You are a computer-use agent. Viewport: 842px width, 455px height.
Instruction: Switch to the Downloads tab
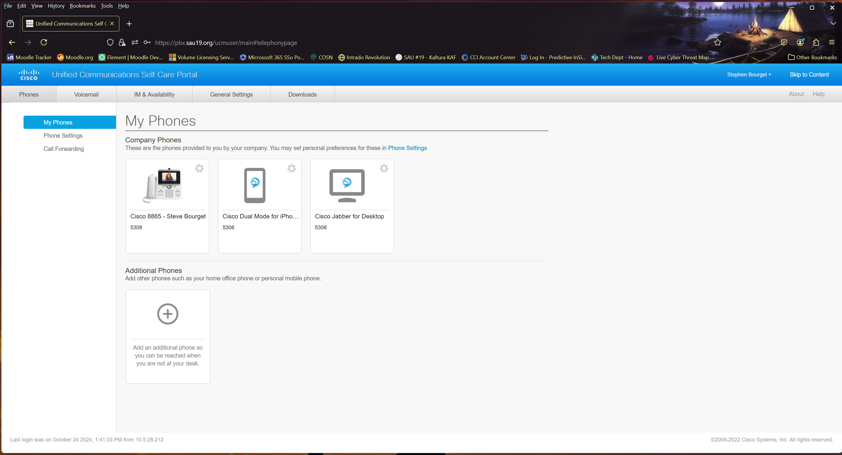tap(302, 94)
